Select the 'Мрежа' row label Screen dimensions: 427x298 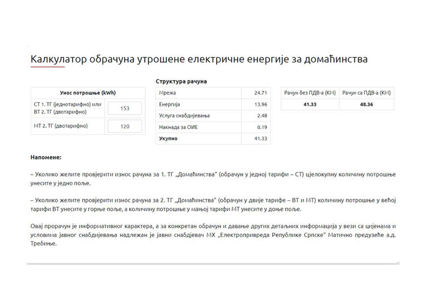click(x=167, y=93)
